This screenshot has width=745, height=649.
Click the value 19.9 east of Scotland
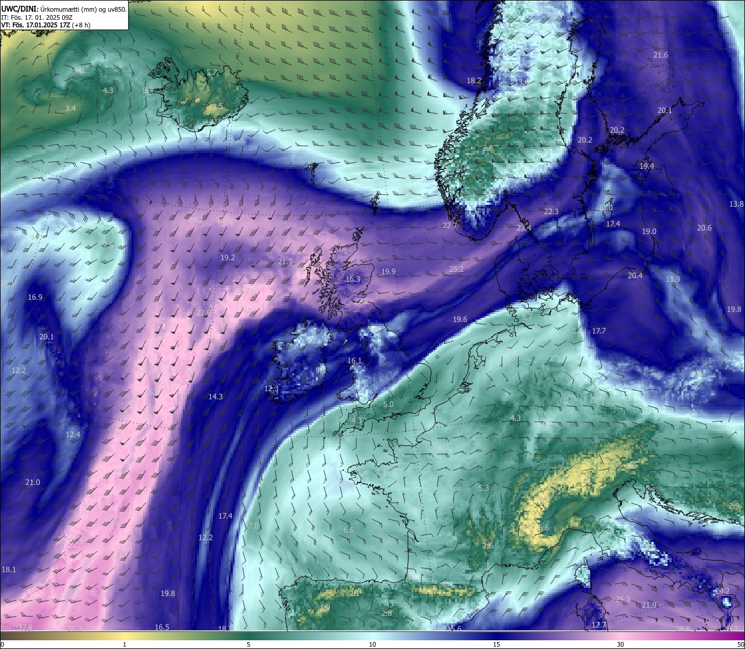pos(388,272)
